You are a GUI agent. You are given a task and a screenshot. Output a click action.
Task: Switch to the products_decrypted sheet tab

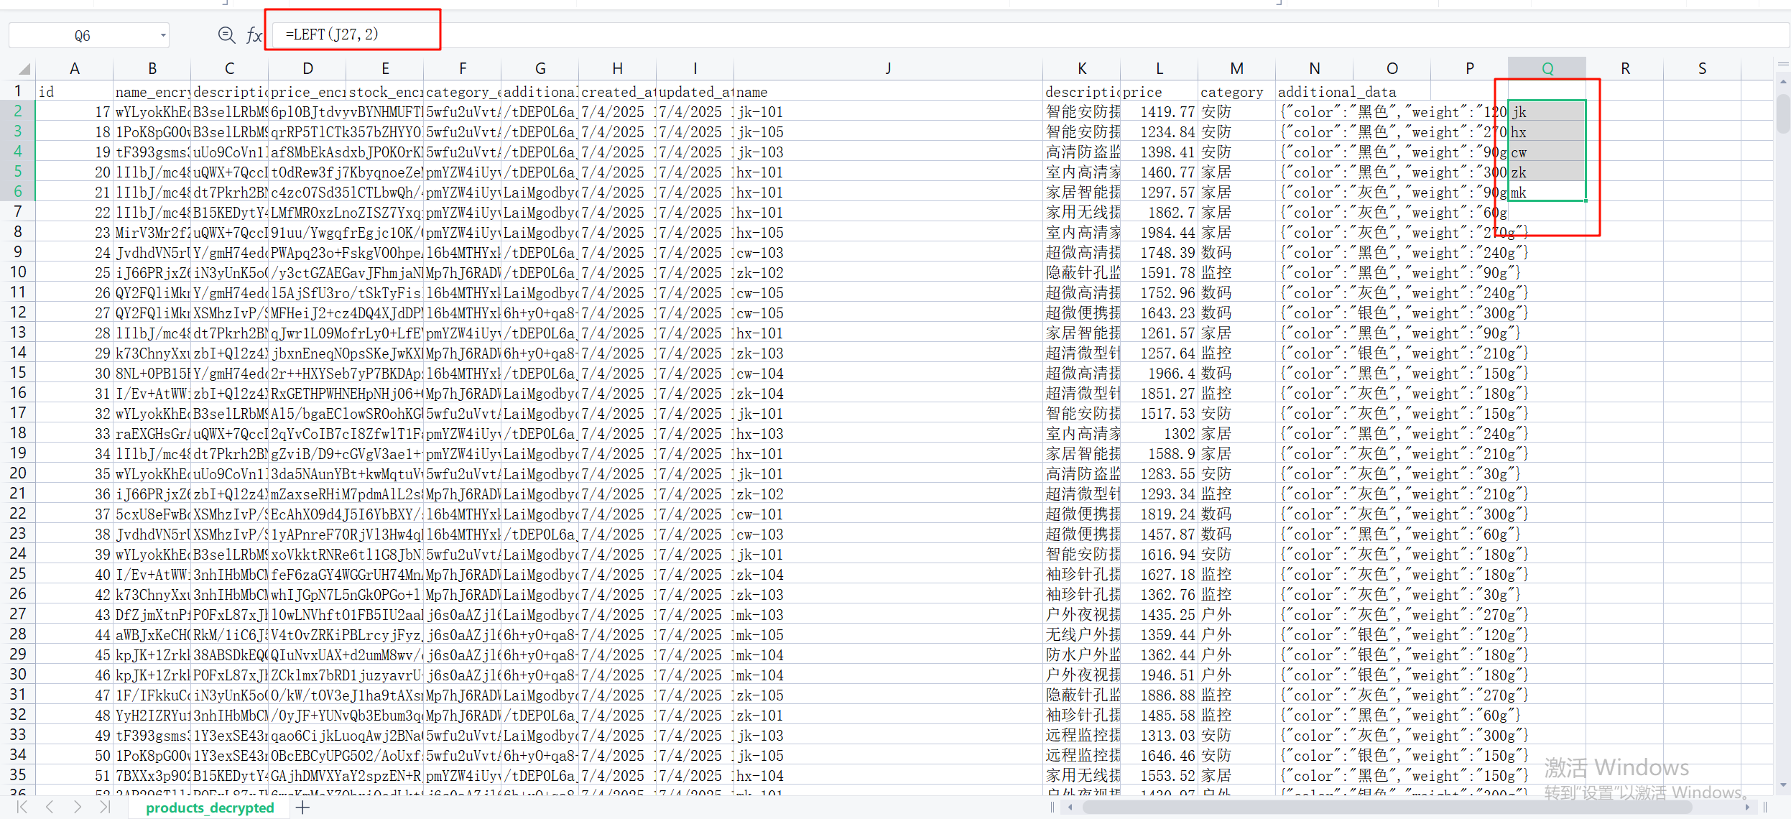click(210, 808)
